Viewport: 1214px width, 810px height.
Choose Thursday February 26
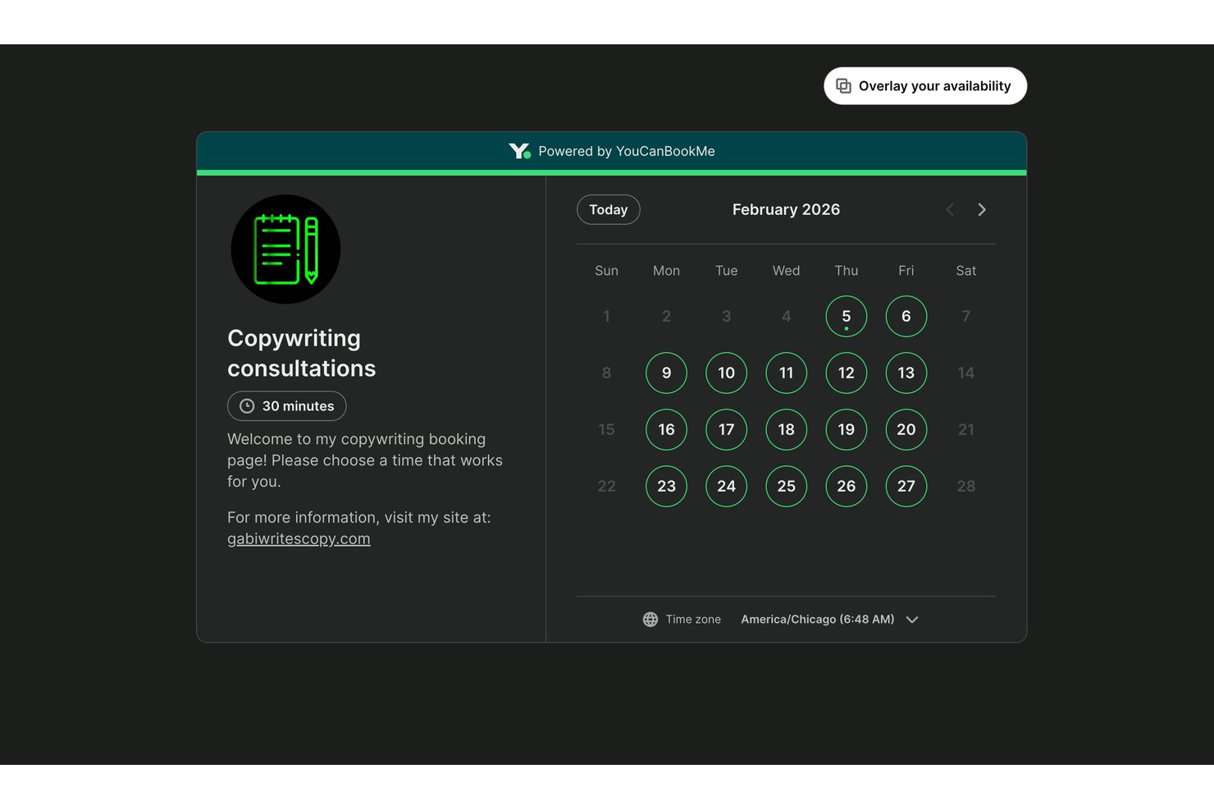(x=847, y=486)
